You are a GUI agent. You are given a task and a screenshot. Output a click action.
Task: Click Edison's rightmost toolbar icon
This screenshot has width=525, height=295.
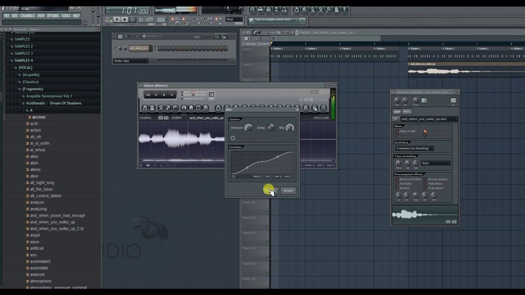[323, 108]
